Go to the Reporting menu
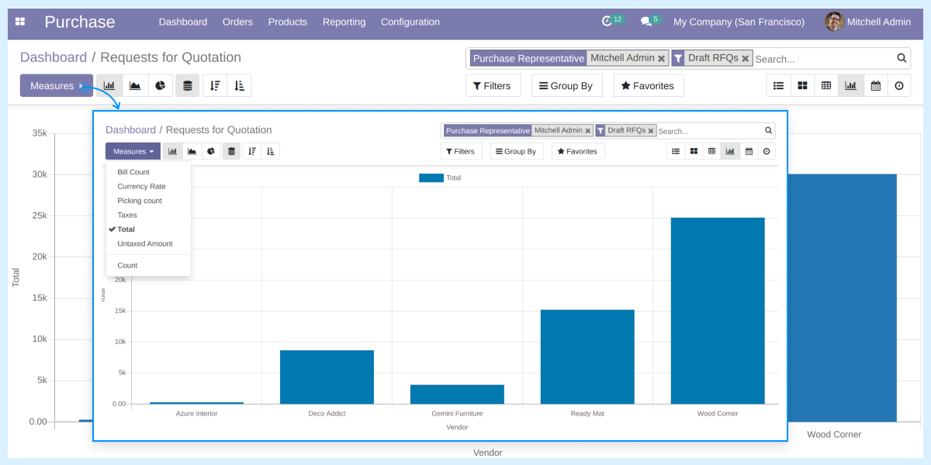The height and width of the screenshot is (465, 931). (344, 22)
